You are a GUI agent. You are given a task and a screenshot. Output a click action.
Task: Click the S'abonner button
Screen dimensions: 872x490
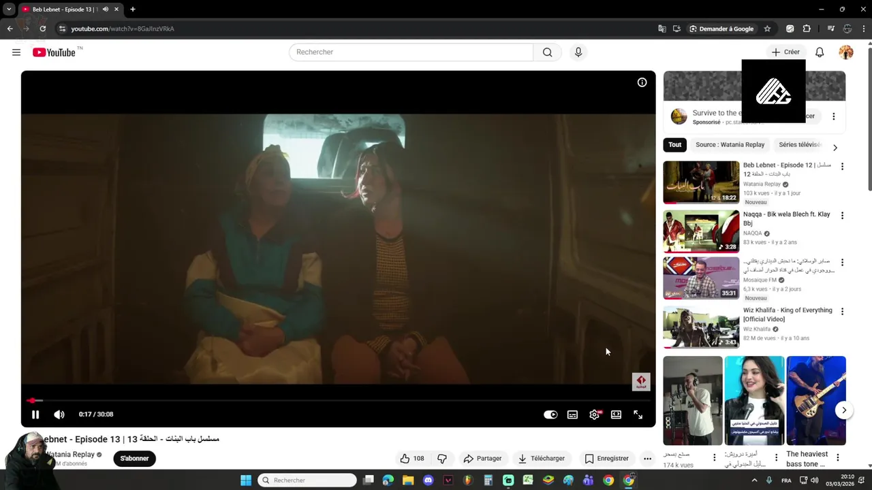134,459
